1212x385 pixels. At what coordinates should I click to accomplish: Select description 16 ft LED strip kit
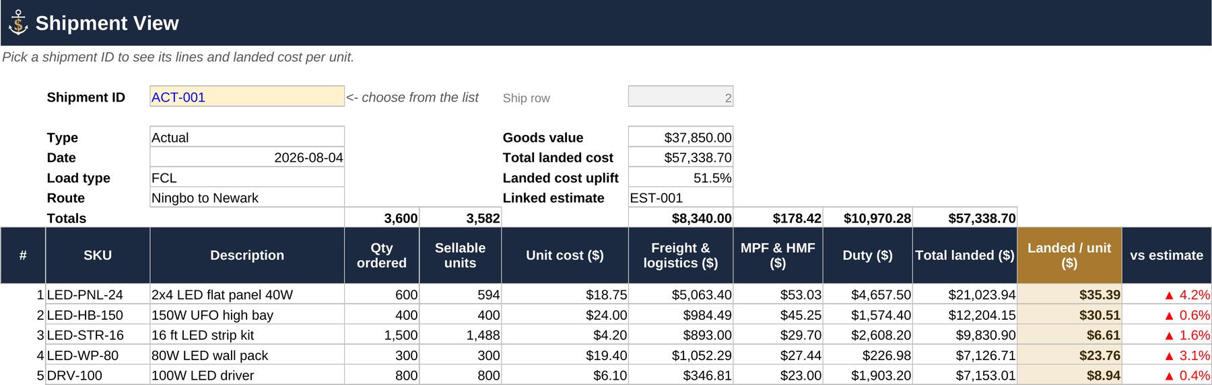pos(247,335)
